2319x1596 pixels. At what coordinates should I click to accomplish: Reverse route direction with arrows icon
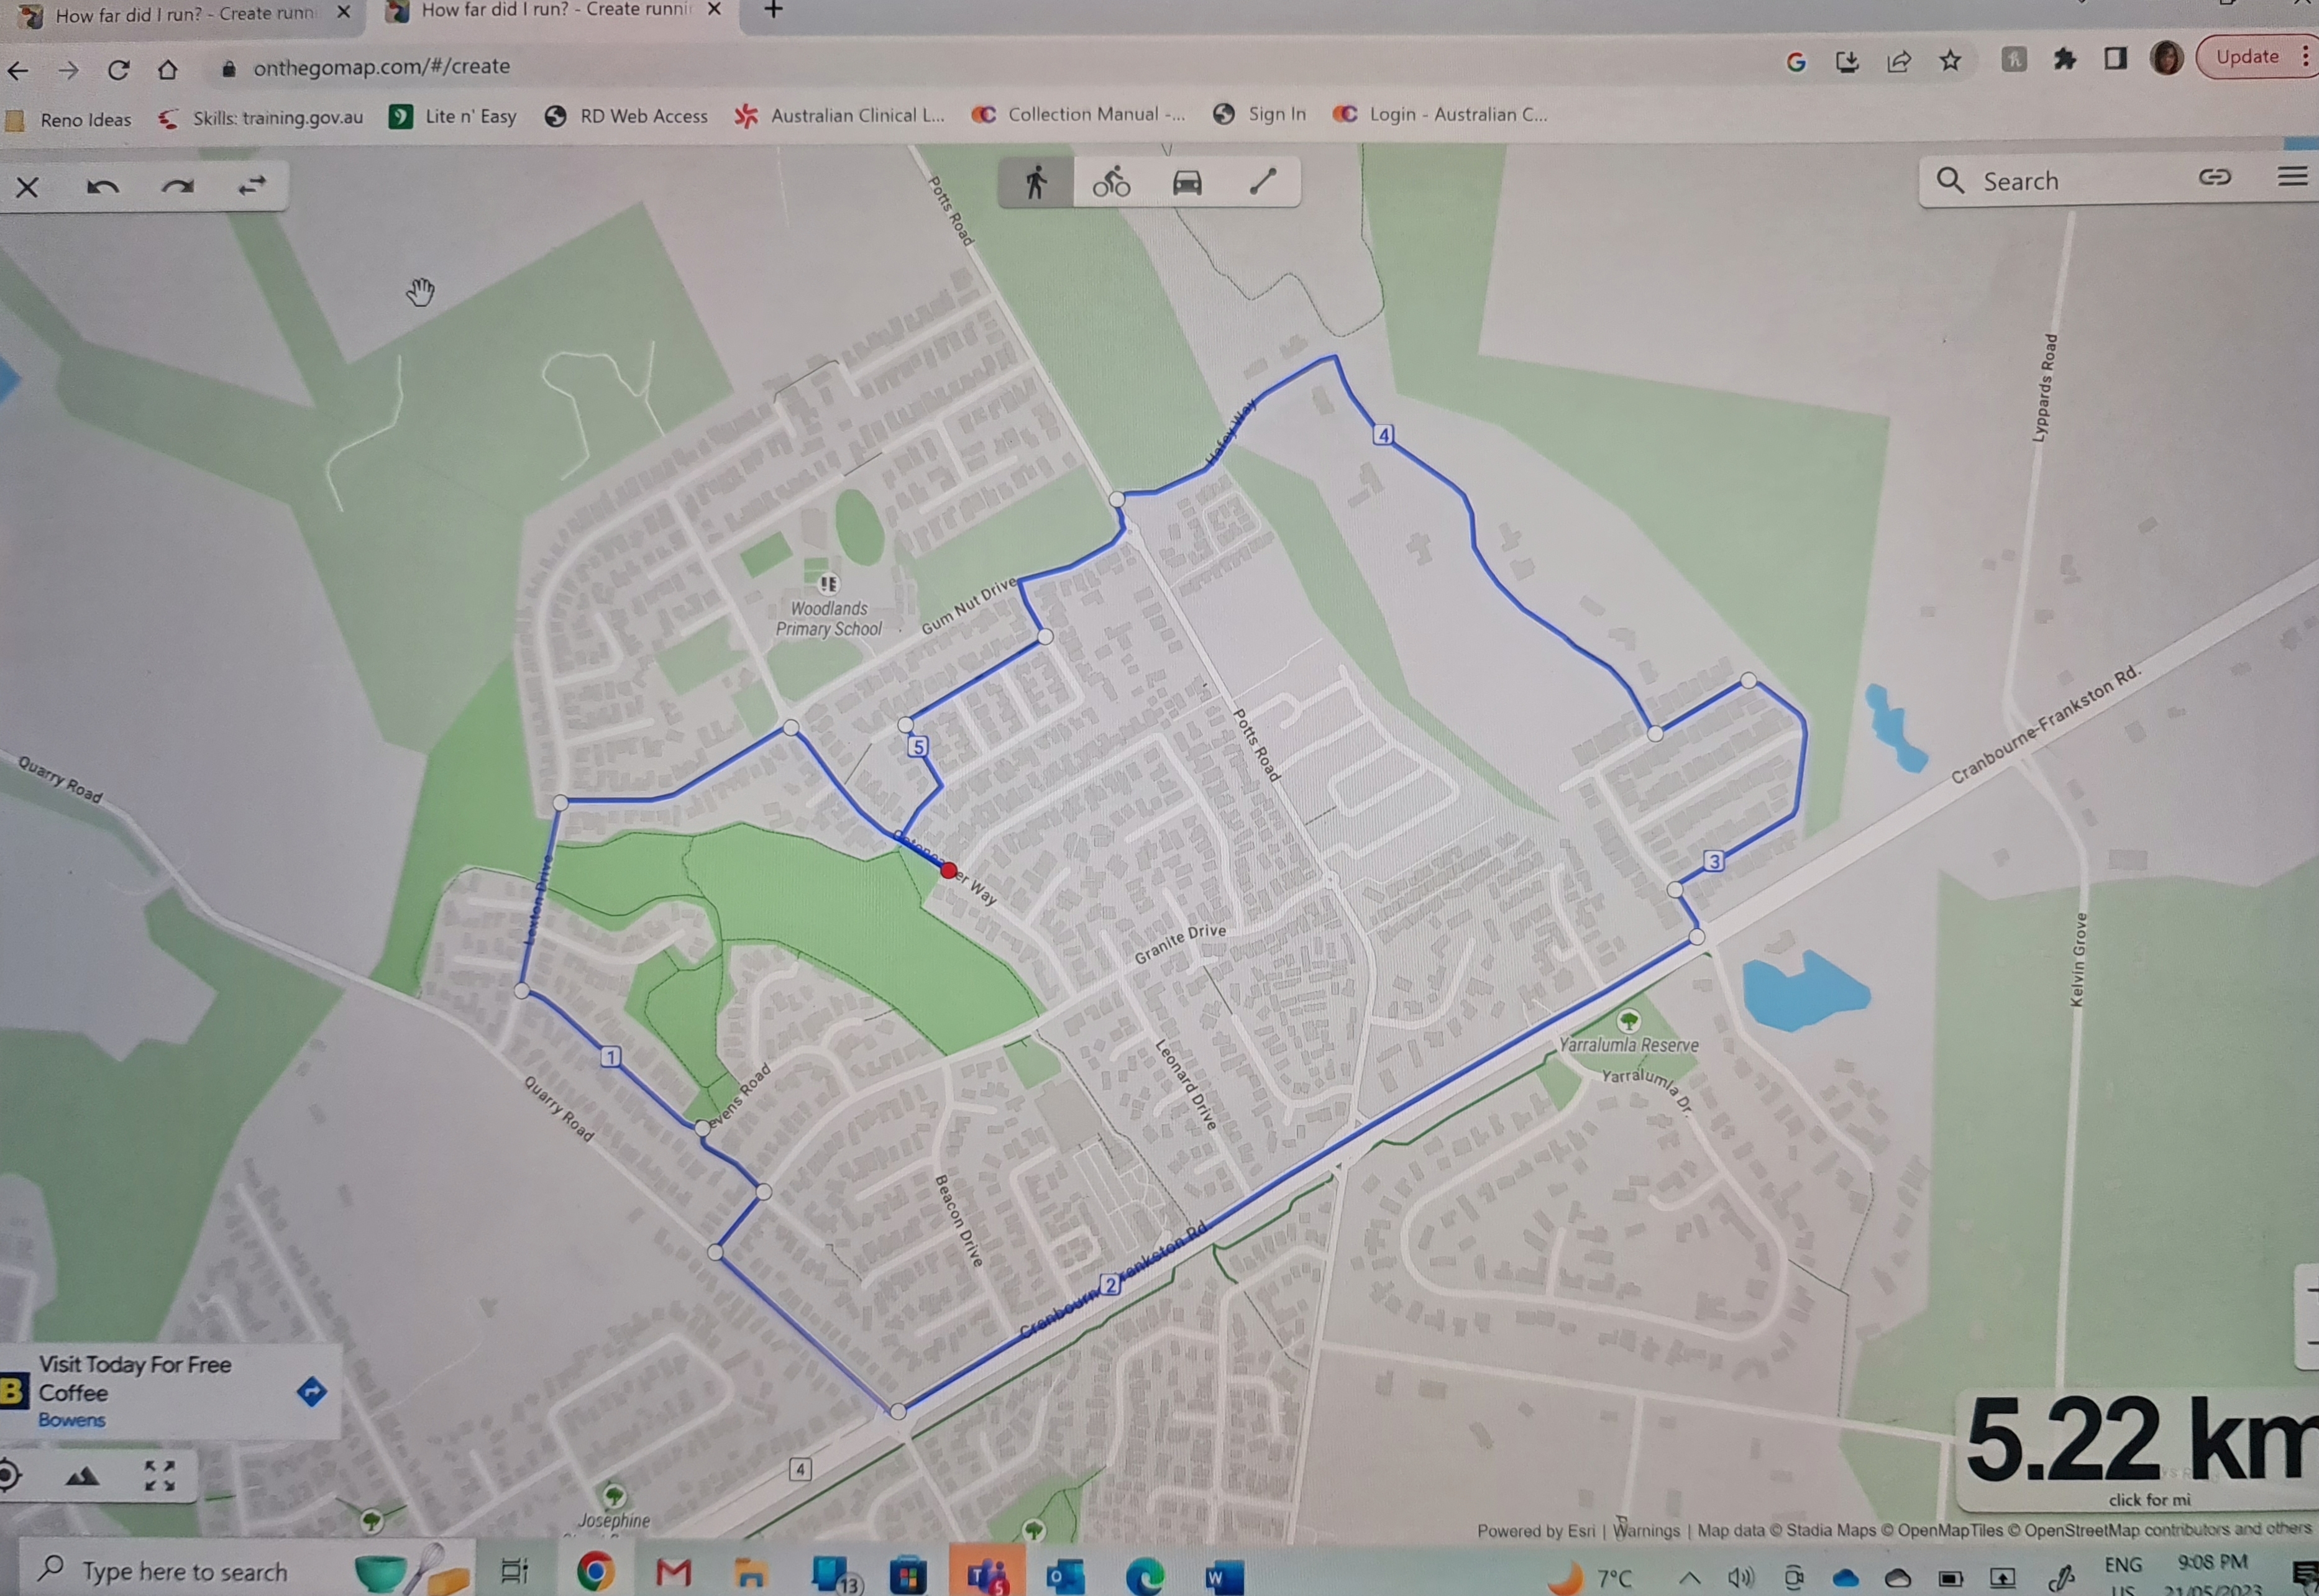(x=252, y=186)
